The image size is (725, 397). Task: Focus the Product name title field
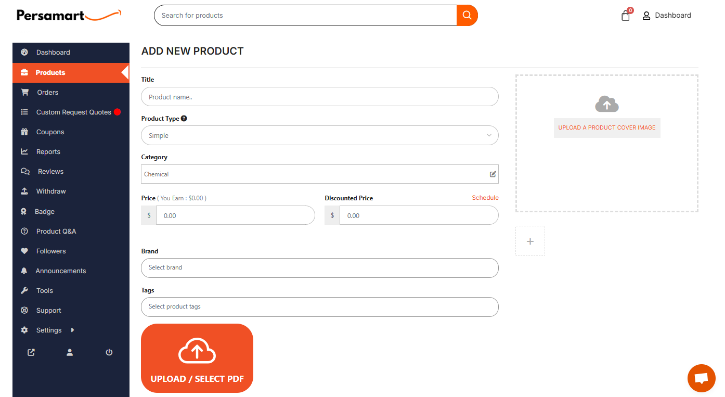point(319,97)
